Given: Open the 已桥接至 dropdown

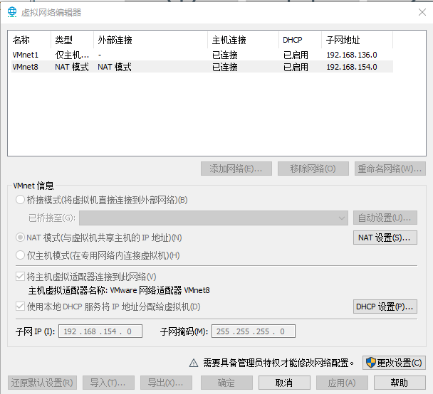Looking at the screenshot, I should click(x=214, y=218).
